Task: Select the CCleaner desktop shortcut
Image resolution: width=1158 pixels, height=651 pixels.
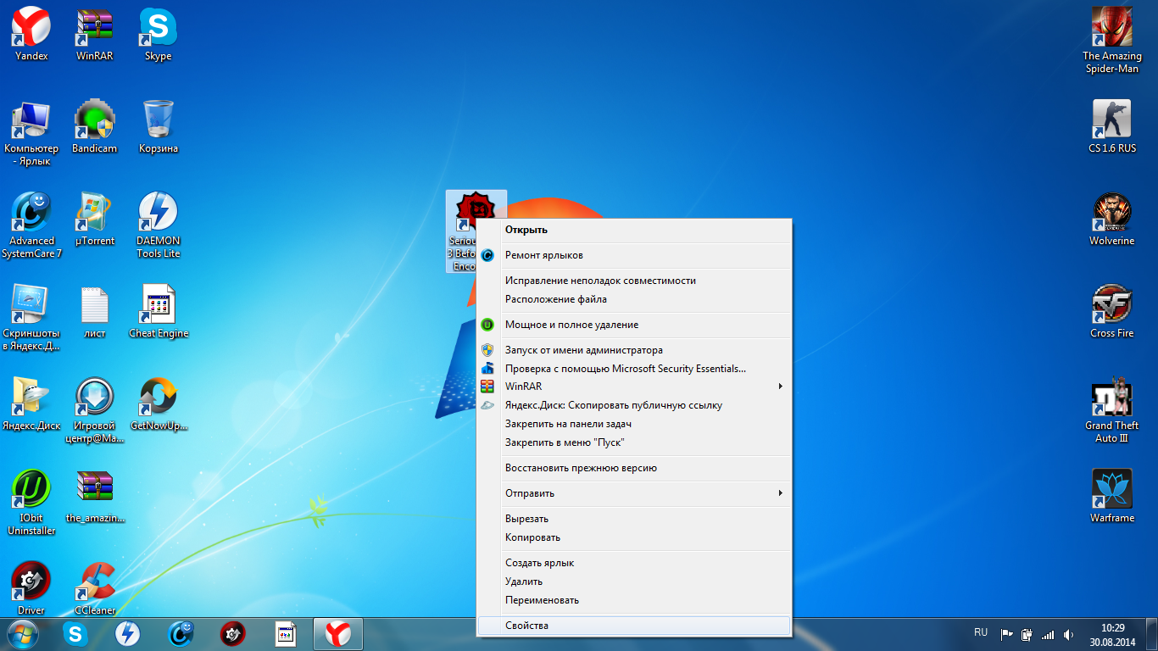Action: [x=95, y=588]
